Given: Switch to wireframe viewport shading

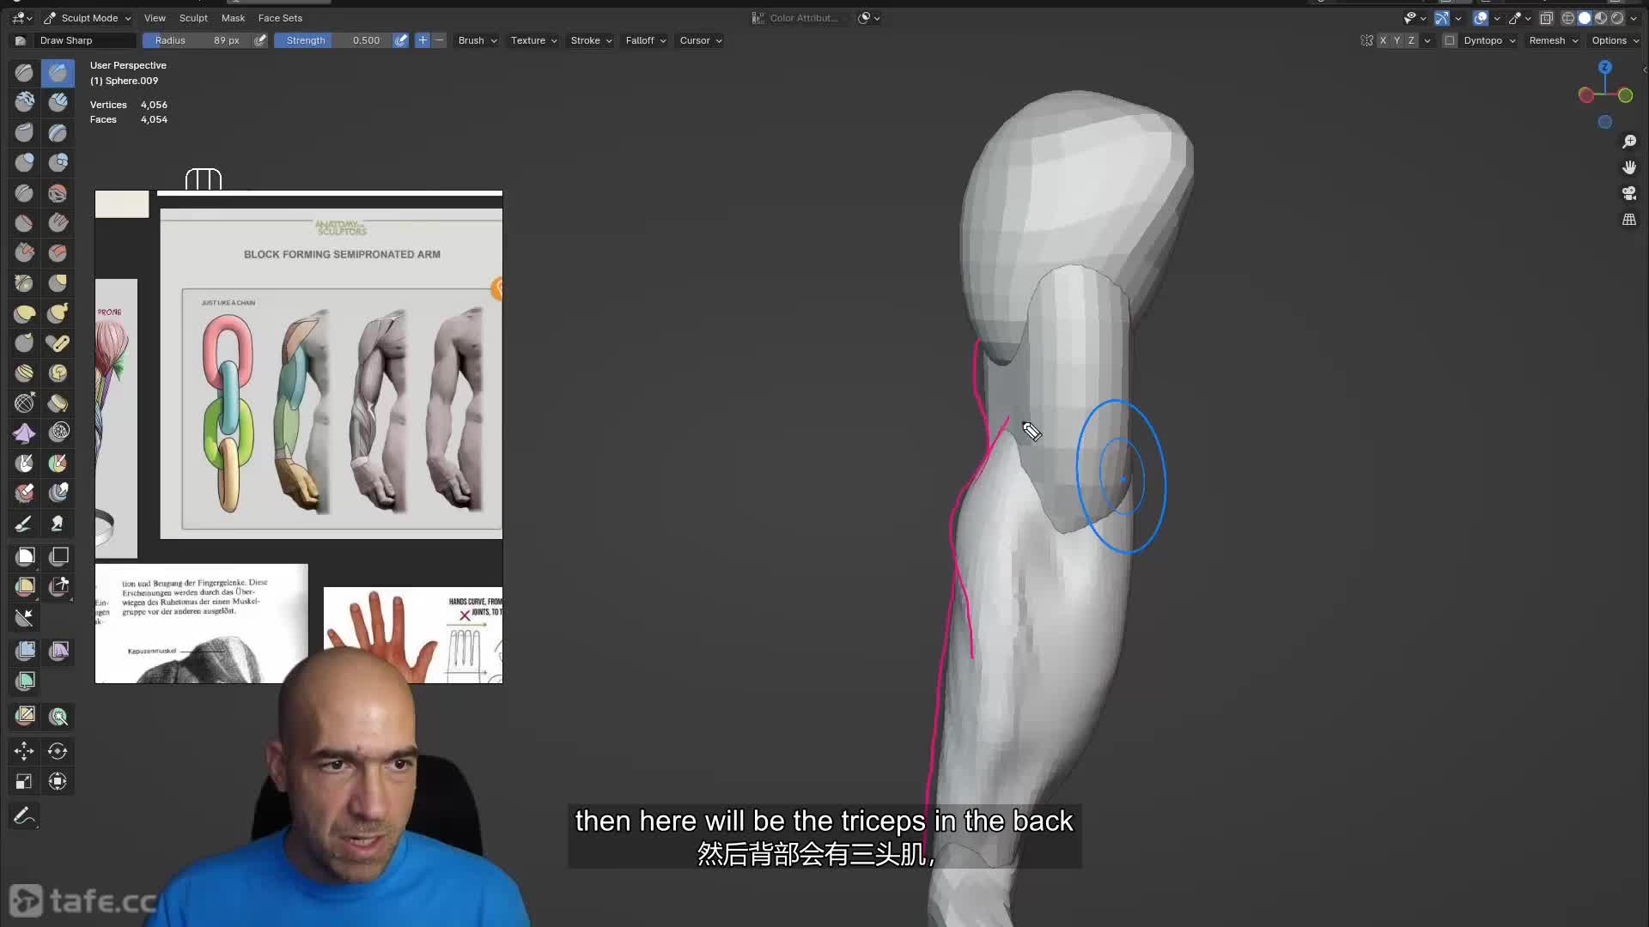Looking at the screenshot, I should pos(1568,18).
